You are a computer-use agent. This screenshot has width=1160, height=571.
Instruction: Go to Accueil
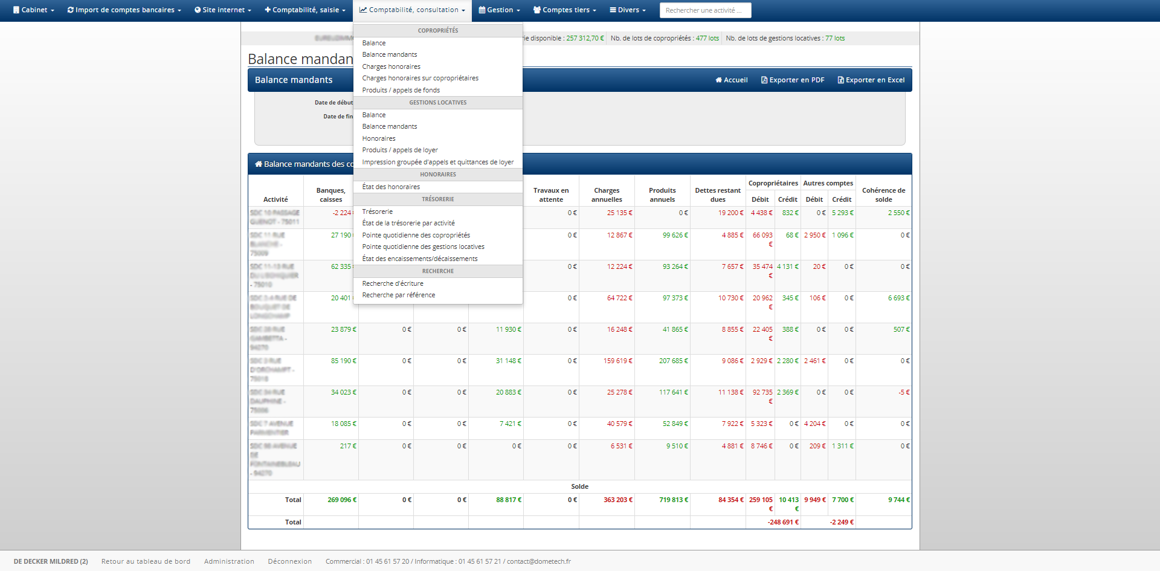click(x=732, y=80)
